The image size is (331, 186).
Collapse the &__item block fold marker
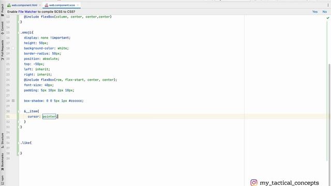click(19, 112)
